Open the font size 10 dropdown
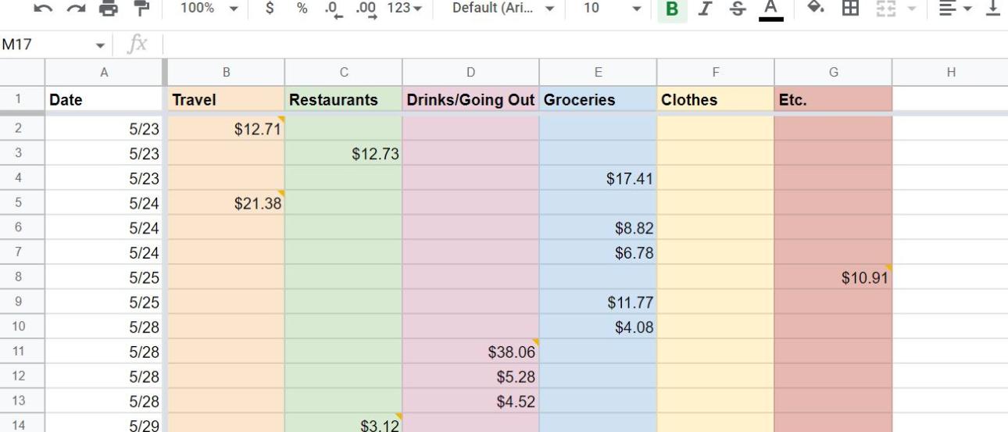 pyautogui.click(x=612, y=8)
